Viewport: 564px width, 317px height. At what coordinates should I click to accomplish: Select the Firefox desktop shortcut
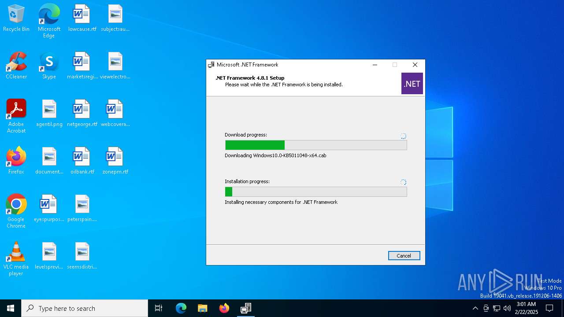coord(16,161)
